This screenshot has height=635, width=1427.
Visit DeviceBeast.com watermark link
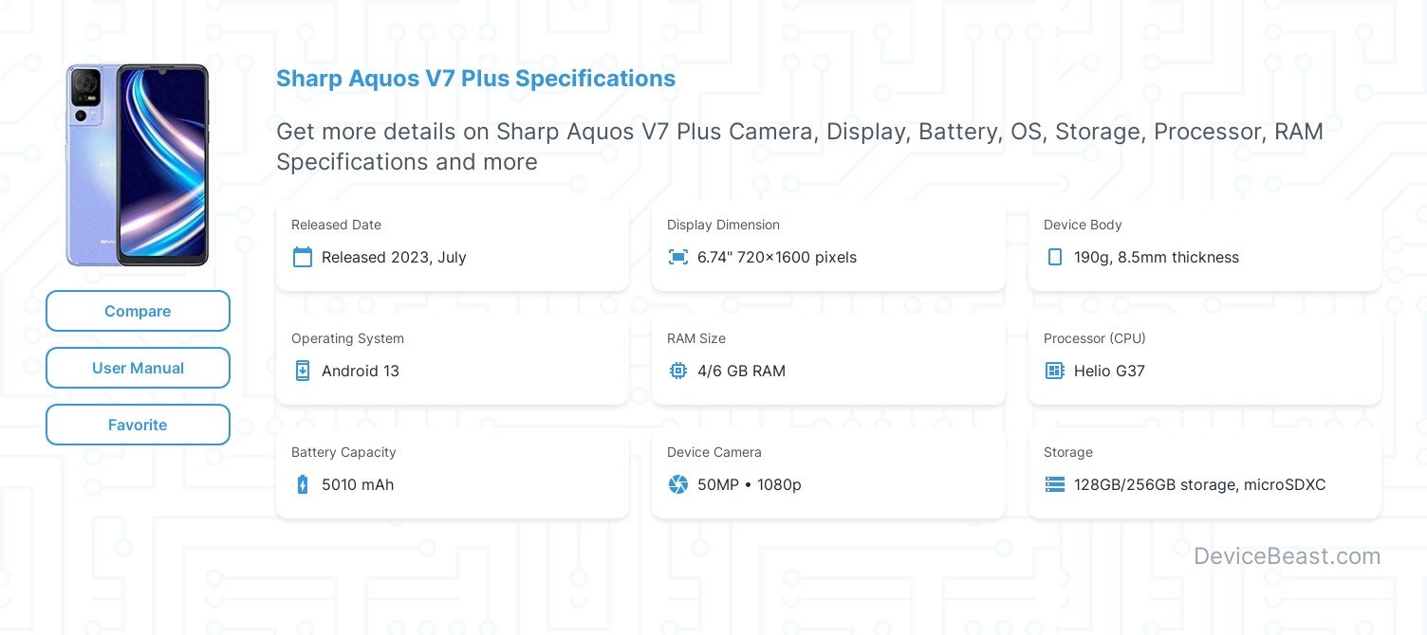[1288, 556]
